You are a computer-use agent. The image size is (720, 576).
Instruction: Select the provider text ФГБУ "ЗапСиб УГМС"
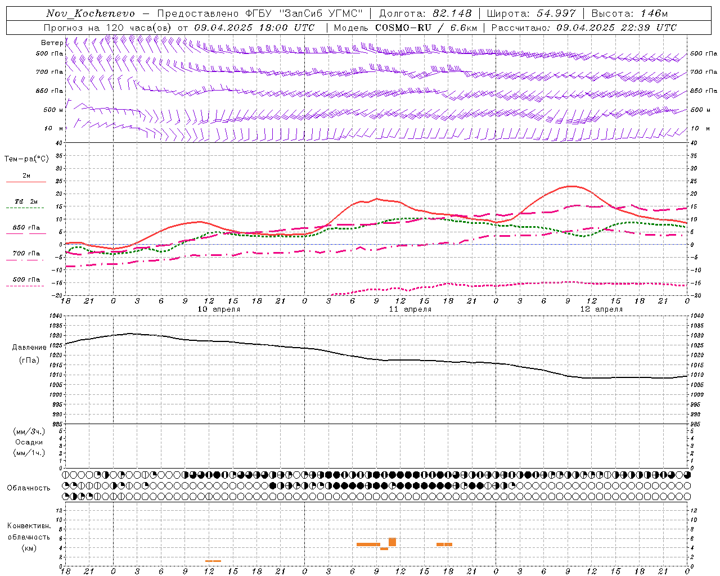point(304,13)
